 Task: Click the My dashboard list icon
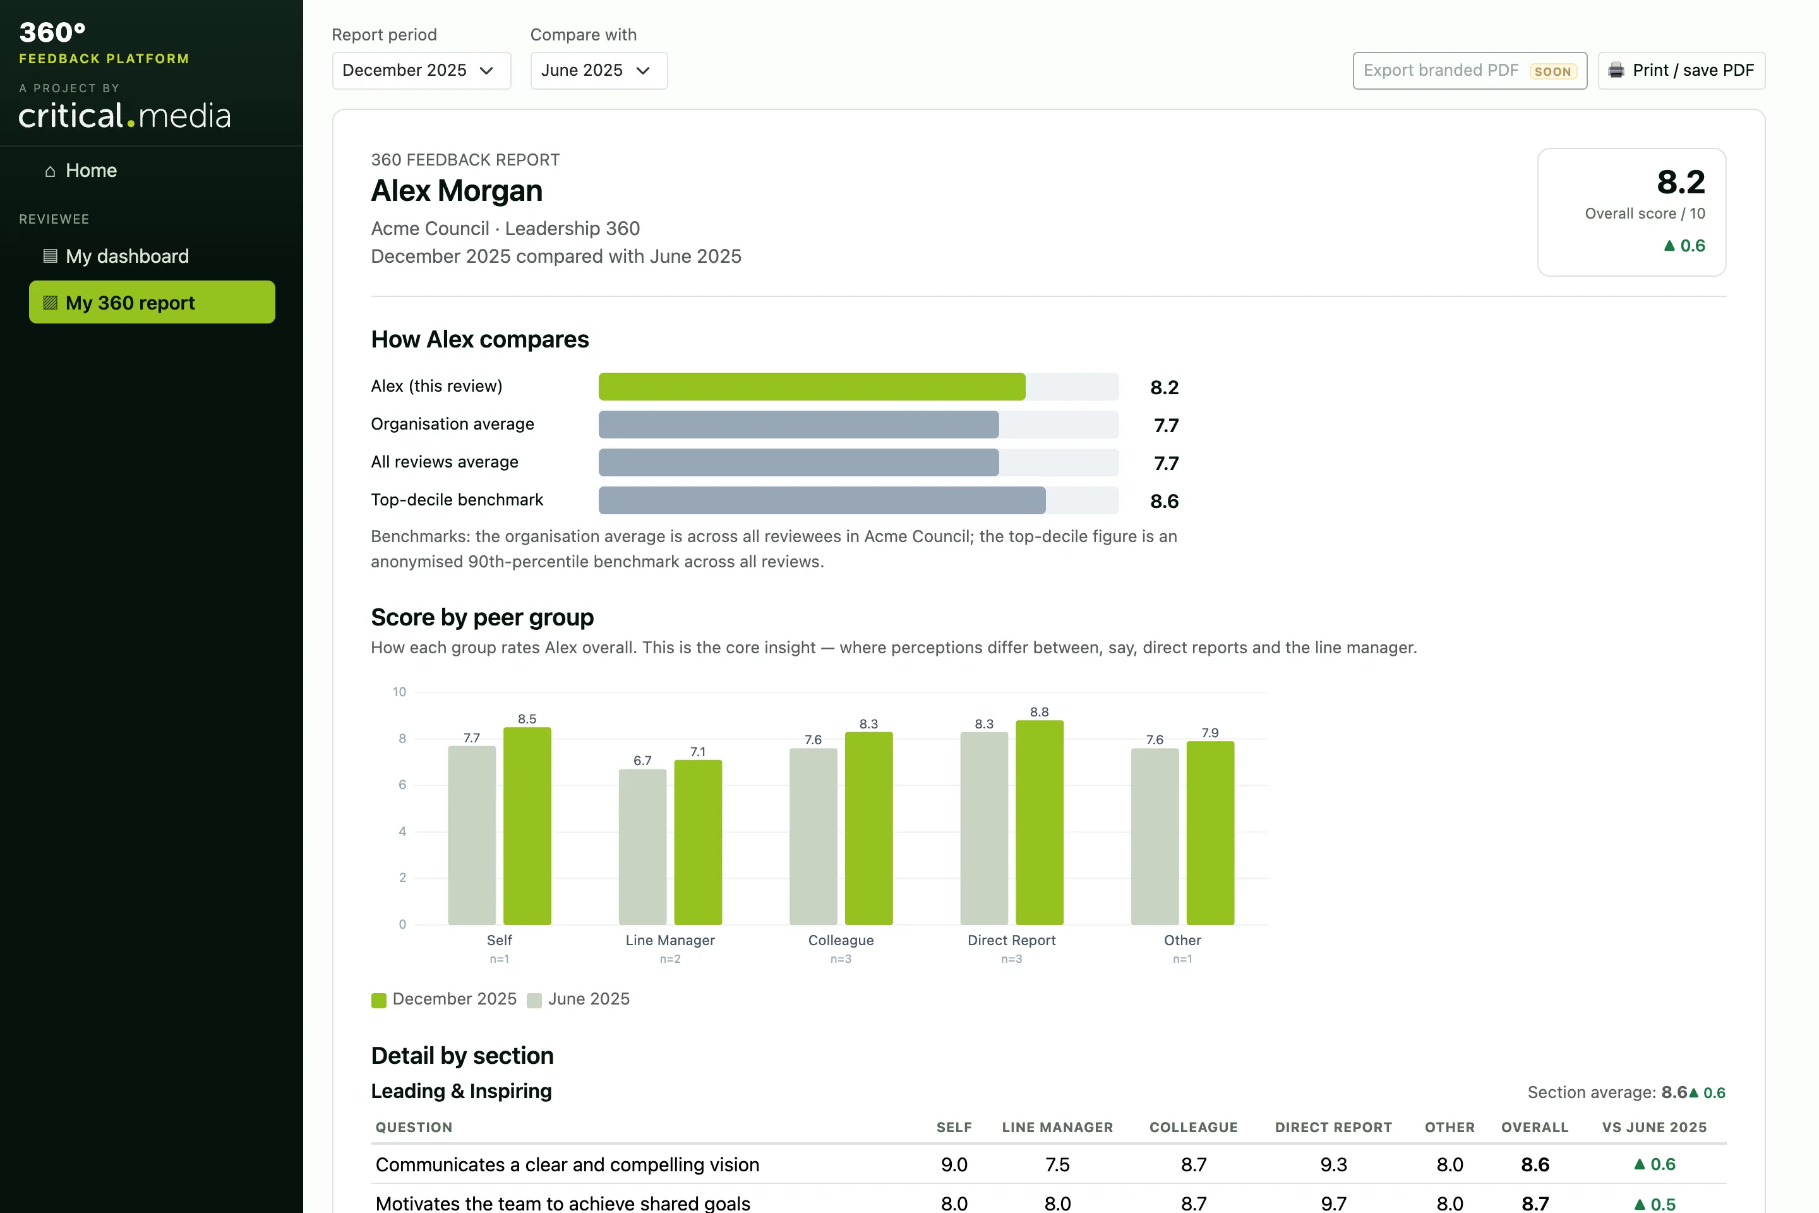(51, 256)
